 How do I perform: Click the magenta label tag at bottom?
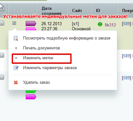[x=31, y=97]
